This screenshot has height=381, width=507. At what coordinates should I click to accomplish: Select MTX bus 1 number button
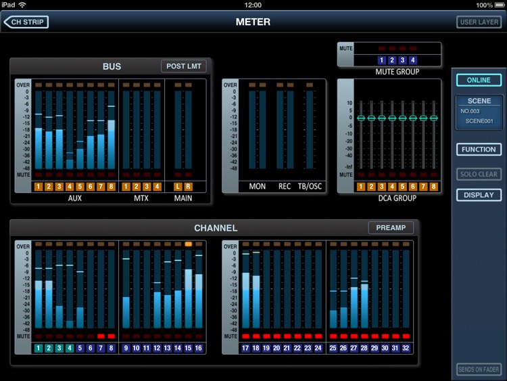pyautogui.click(x=126, y=187)
